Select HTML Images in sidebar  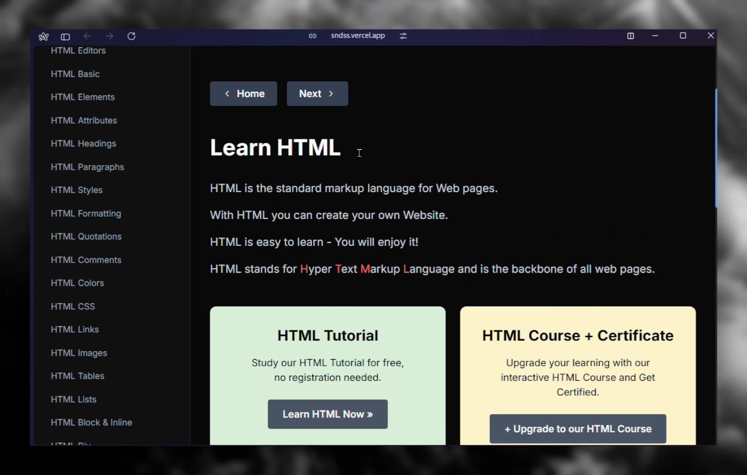click(x=79, y=353)
